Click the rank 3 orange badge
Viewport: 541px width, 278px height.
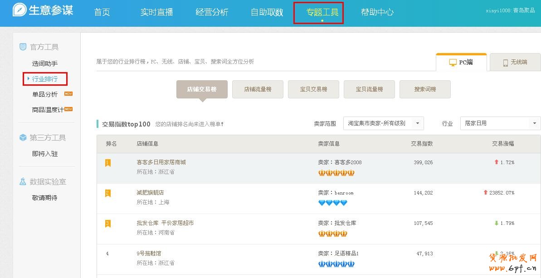108,223
